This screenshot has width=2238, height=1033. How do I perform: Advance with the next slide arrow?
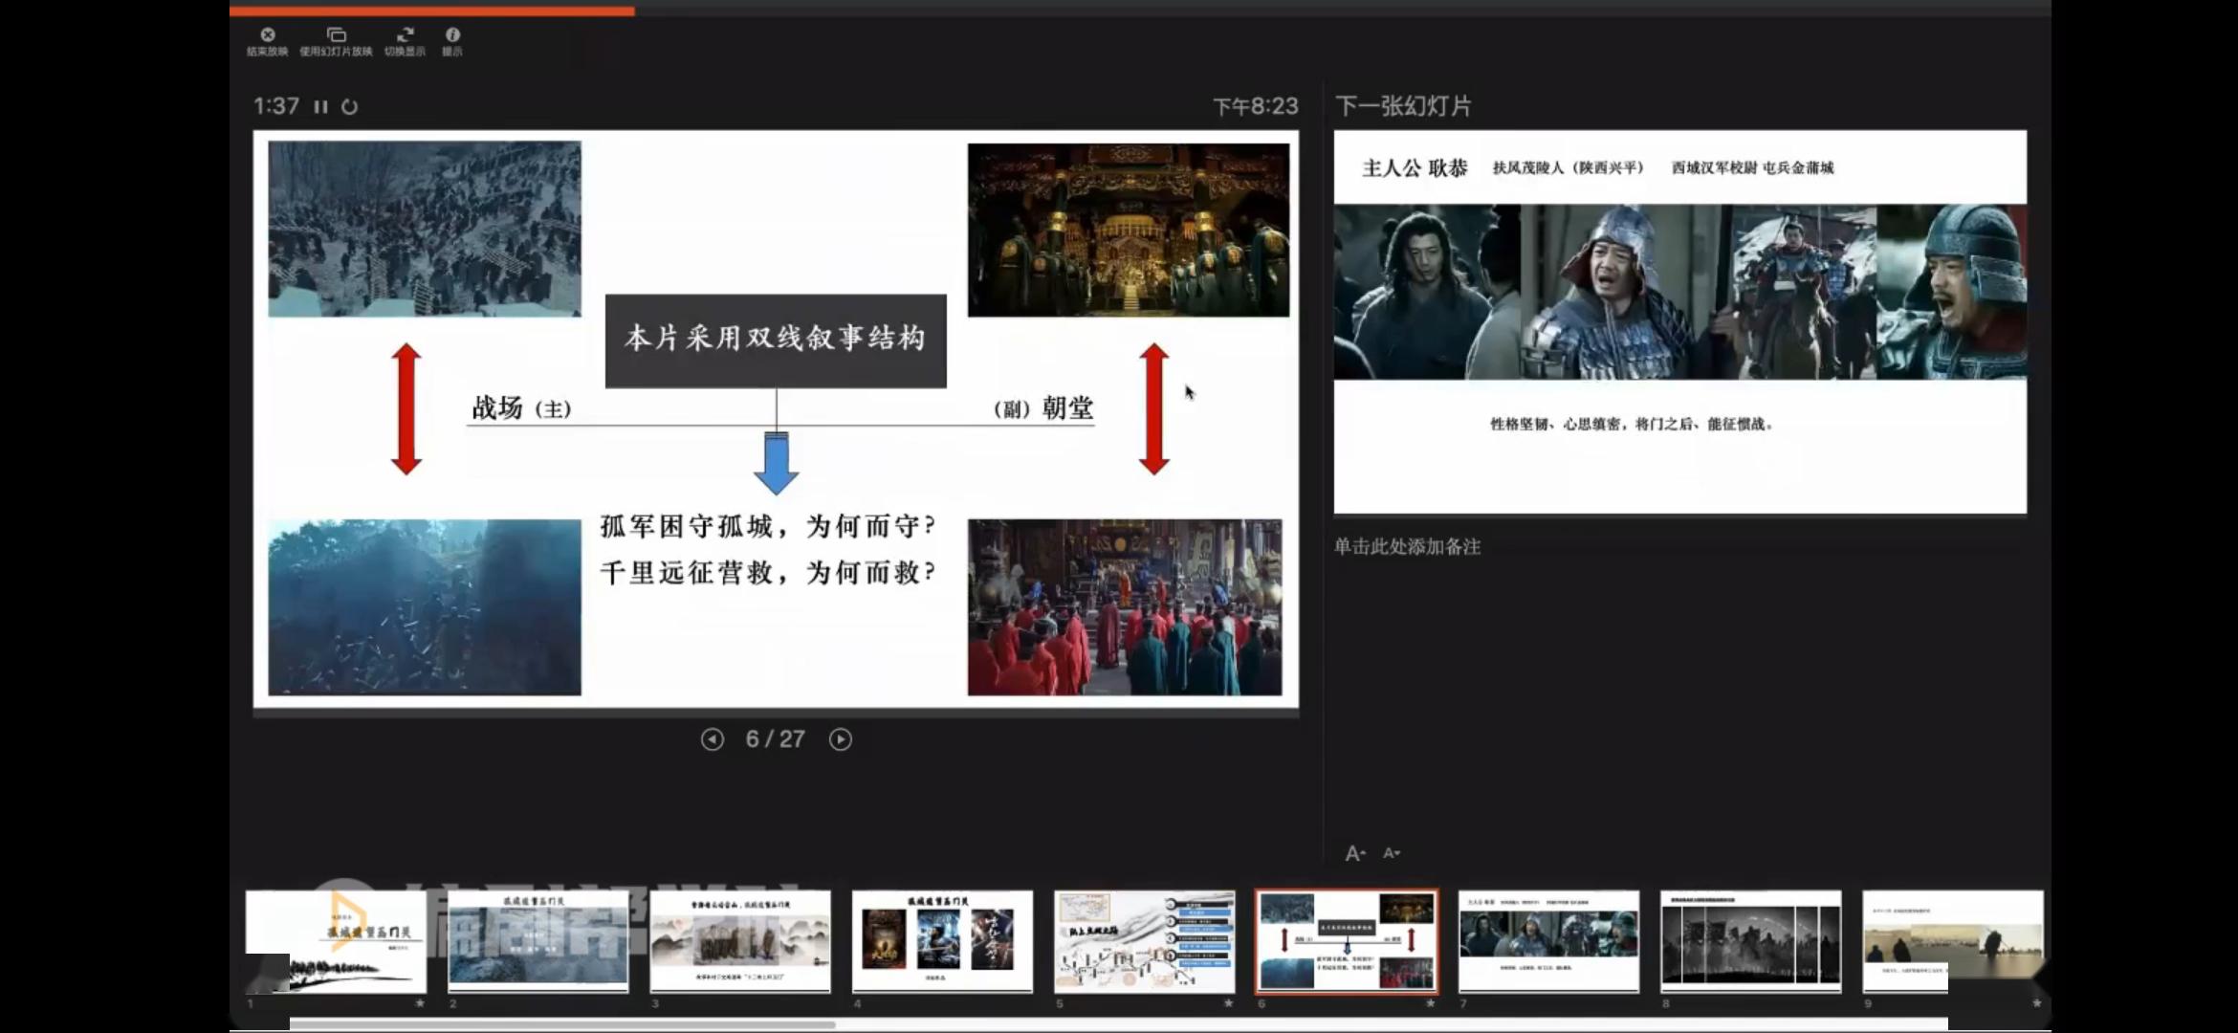click(x=841, y=739)
